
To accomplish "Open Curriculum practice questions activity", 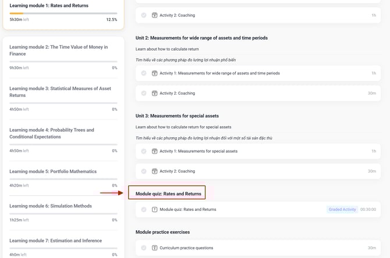I will [x=186, y=248].
